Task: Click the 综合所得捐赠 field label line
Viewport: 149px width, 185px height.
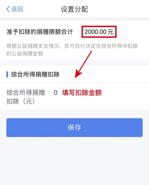Action: coord(26,92)
